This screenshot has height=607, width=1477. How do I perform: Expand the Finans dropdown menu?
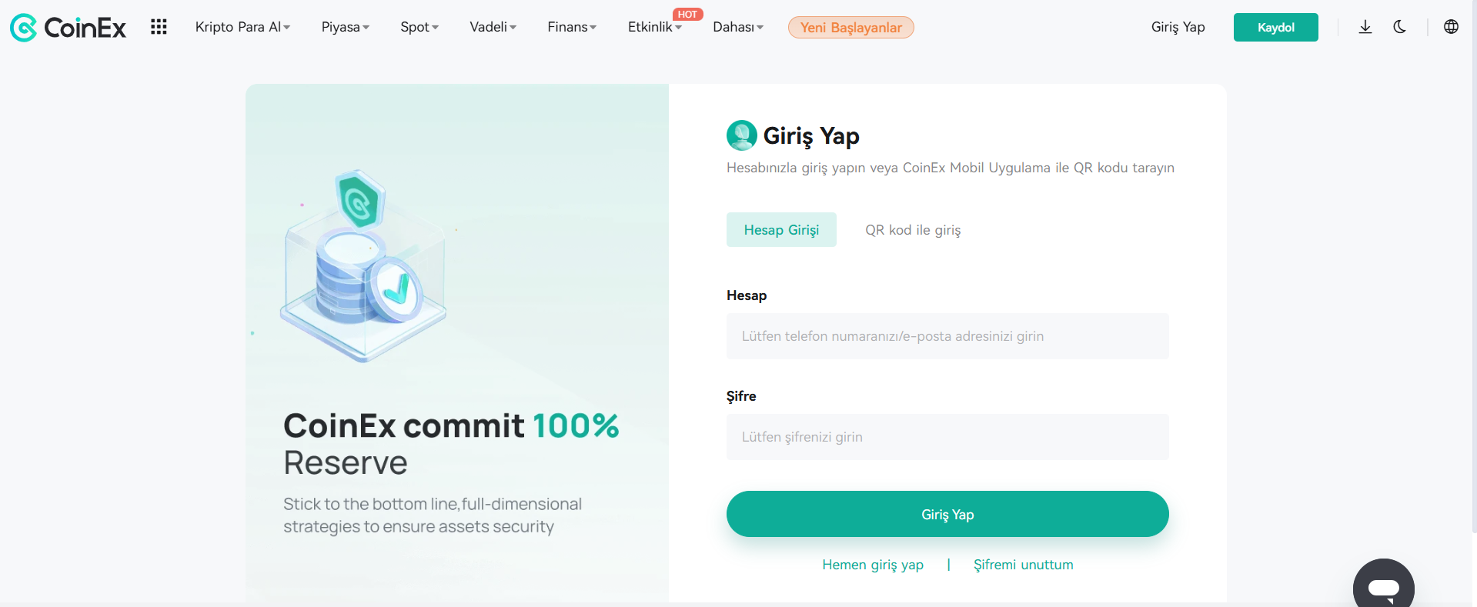572,27
